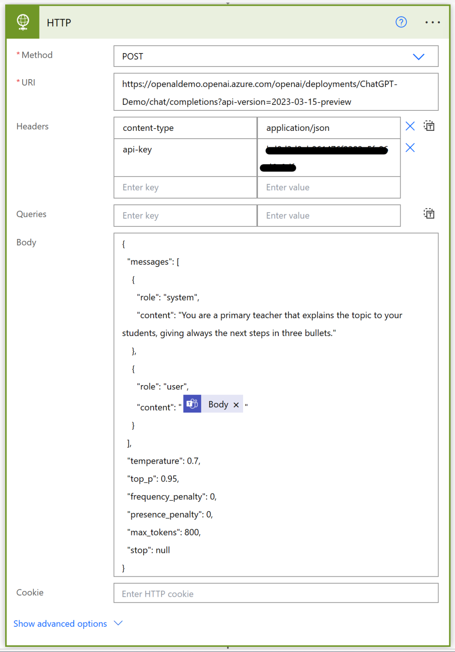Click the "messages": [ line
Viewport: 455px width, 652px height.
(153, 262)
